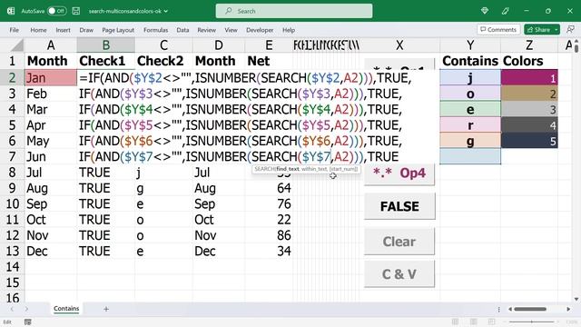This screenshot has width=581, height=327.
Task: Click the navy color cell numbered 5
Action: pos(529,141)
